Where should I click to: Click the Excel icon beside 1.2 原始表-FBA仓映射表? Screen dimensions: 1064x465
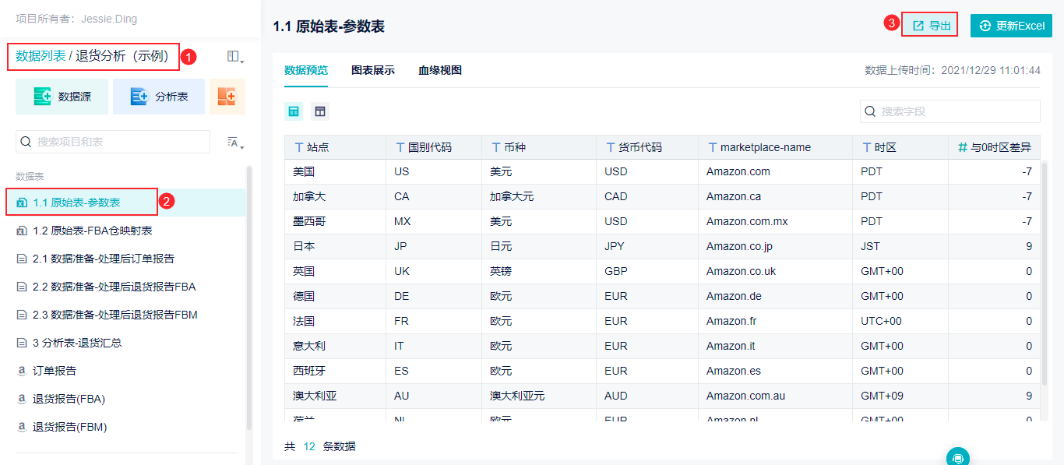tap(22, 231)
